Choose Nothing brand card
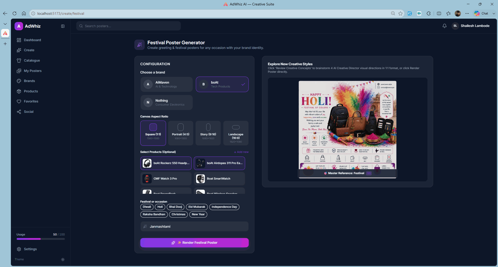Screen dimensions: 498x267 [x=167, y=102]
